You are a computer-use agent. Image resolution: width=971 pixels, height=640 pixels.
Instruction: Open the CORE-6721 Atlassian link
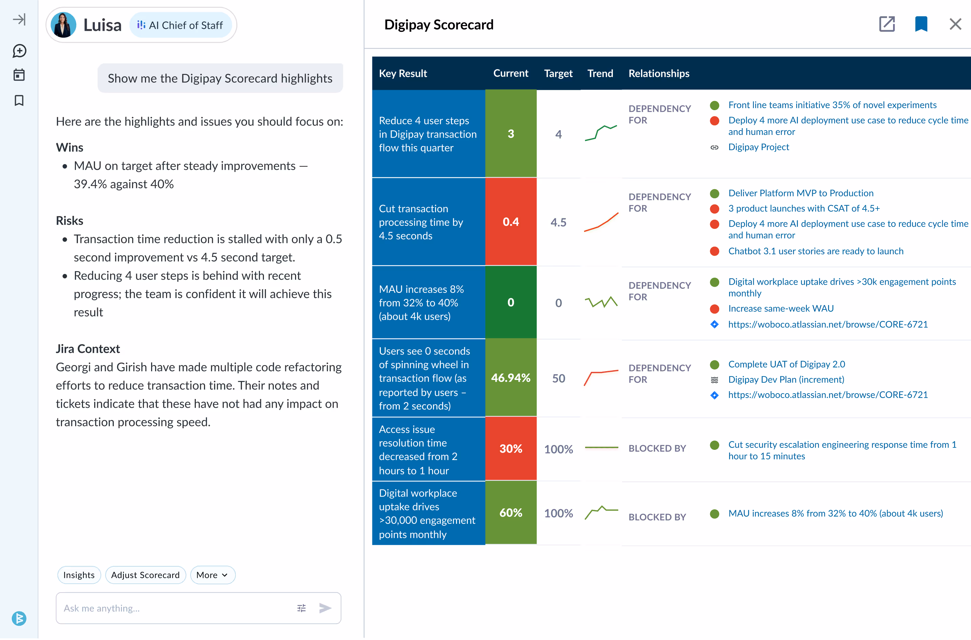tap(828, 394)
